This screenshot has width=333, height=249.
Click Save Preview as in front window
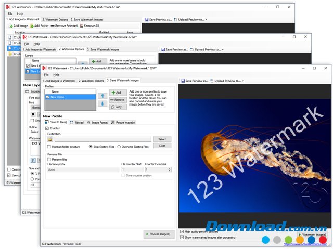pos(194,81)
